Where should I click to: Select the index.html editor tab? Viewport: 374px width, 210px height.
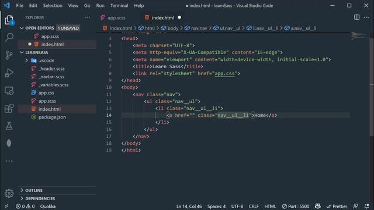(x=163, y=17)
